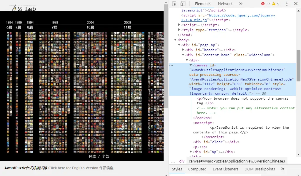
Task: Click the yellow warning count icon
Action: pyautogui.click(x=274, y=4)
